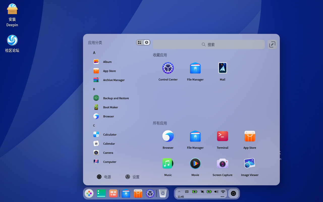
Task: Open 电源 power options
Action: point(104,177)
